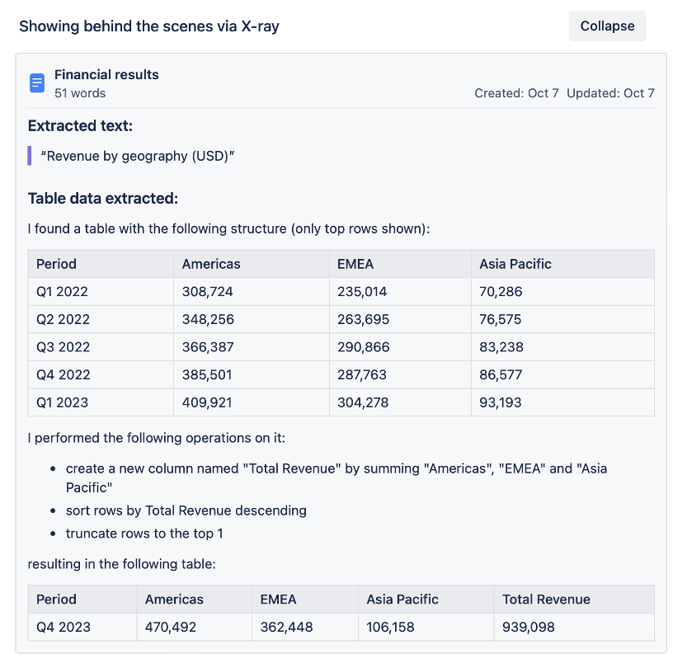Click the 'sort rows by Total Revenue' bullet
673x668 pixels.
(186, 510)
